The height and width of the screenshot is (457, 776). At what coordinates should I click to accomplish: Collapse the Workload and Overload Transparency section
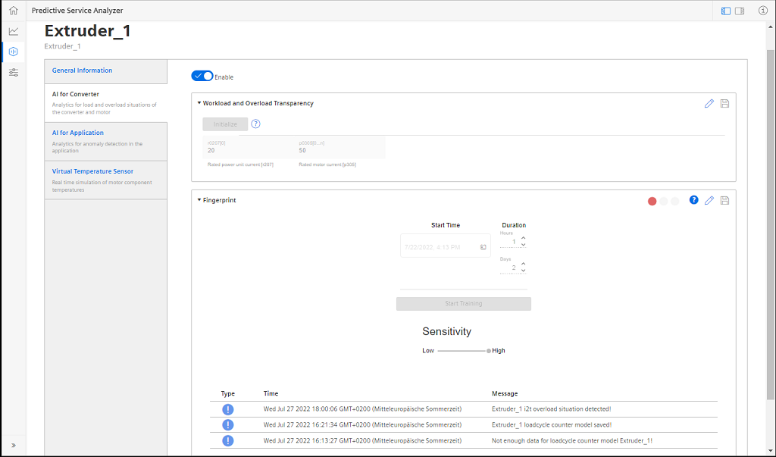pos(198,103)
